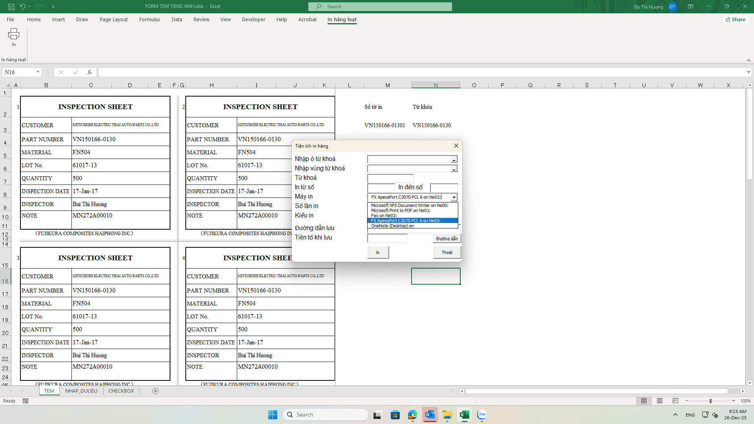
Task: Open the Name Box dropdown arrow
Action: coord(38,72)
